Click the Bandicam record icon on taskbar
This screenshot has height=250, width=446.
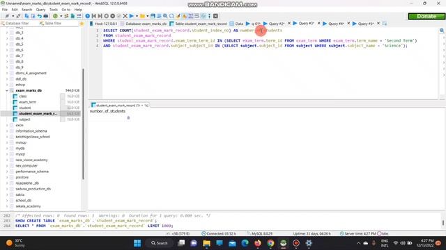click(x=296, y=243)
